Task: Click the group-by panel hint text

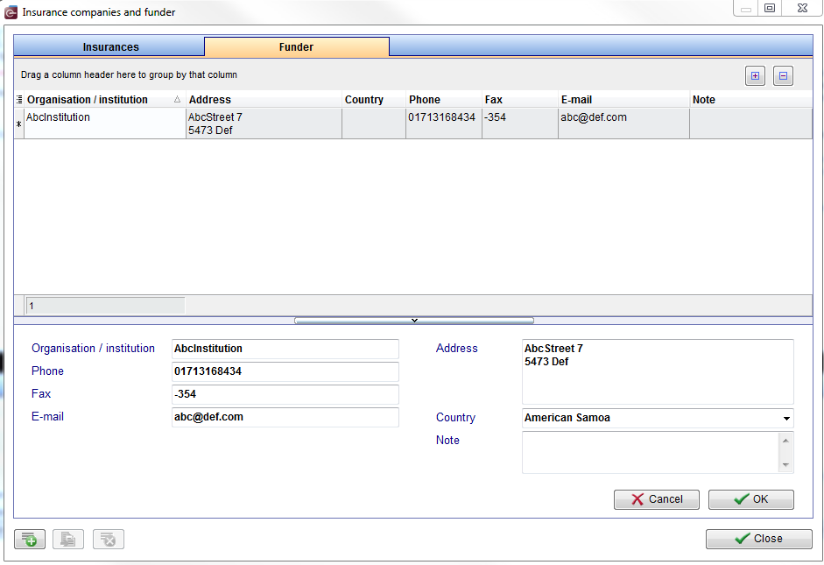Action: pyautogui.click(x=129, y=74)
